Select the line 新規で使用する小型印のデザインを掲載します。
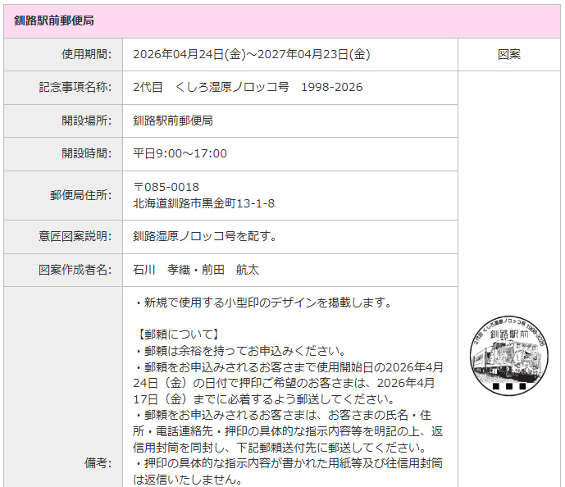This screenshot has height=487, width=565. click(263, 303)
